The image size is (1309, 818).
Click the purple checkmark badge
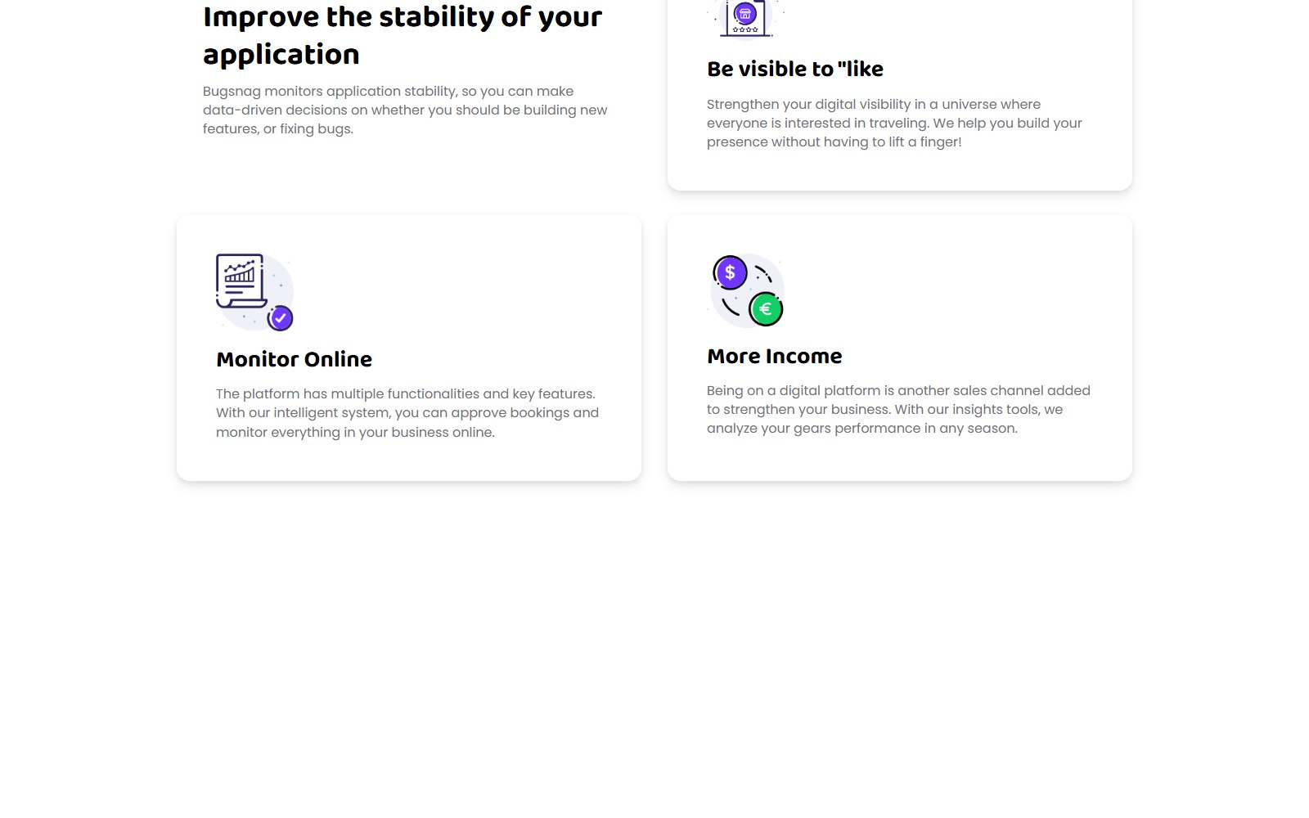click(281, 317)
